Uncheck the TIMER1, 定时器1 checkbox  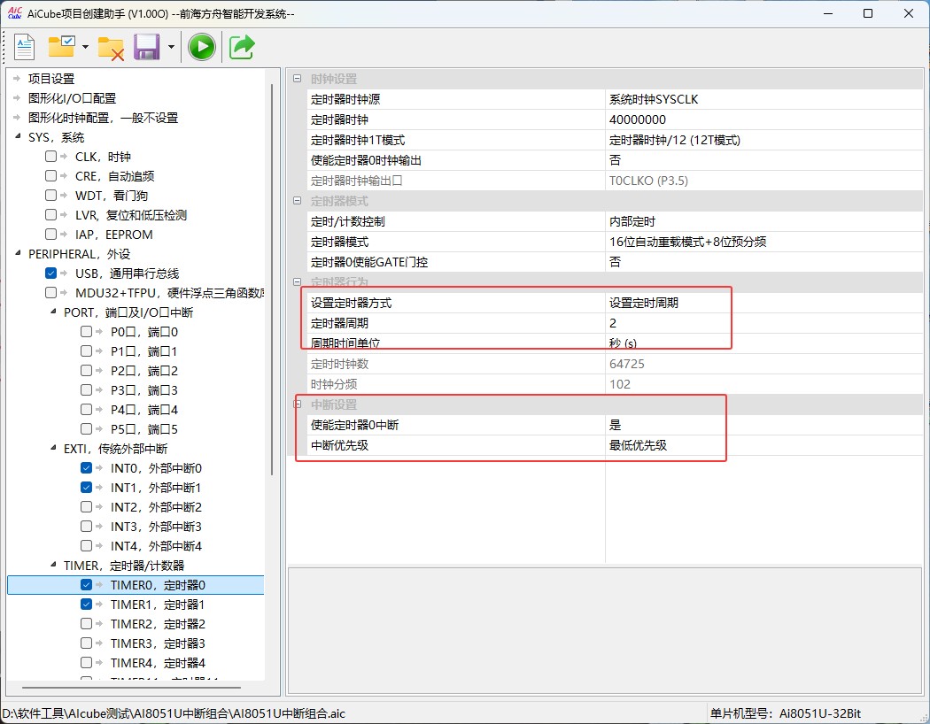tap(87, 605)
